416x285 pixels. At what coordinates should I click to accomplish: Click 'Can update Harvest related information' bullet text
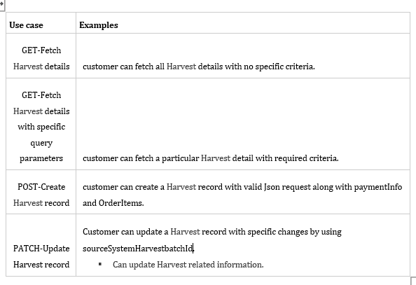pyautogui.click(x=188, y=265)
